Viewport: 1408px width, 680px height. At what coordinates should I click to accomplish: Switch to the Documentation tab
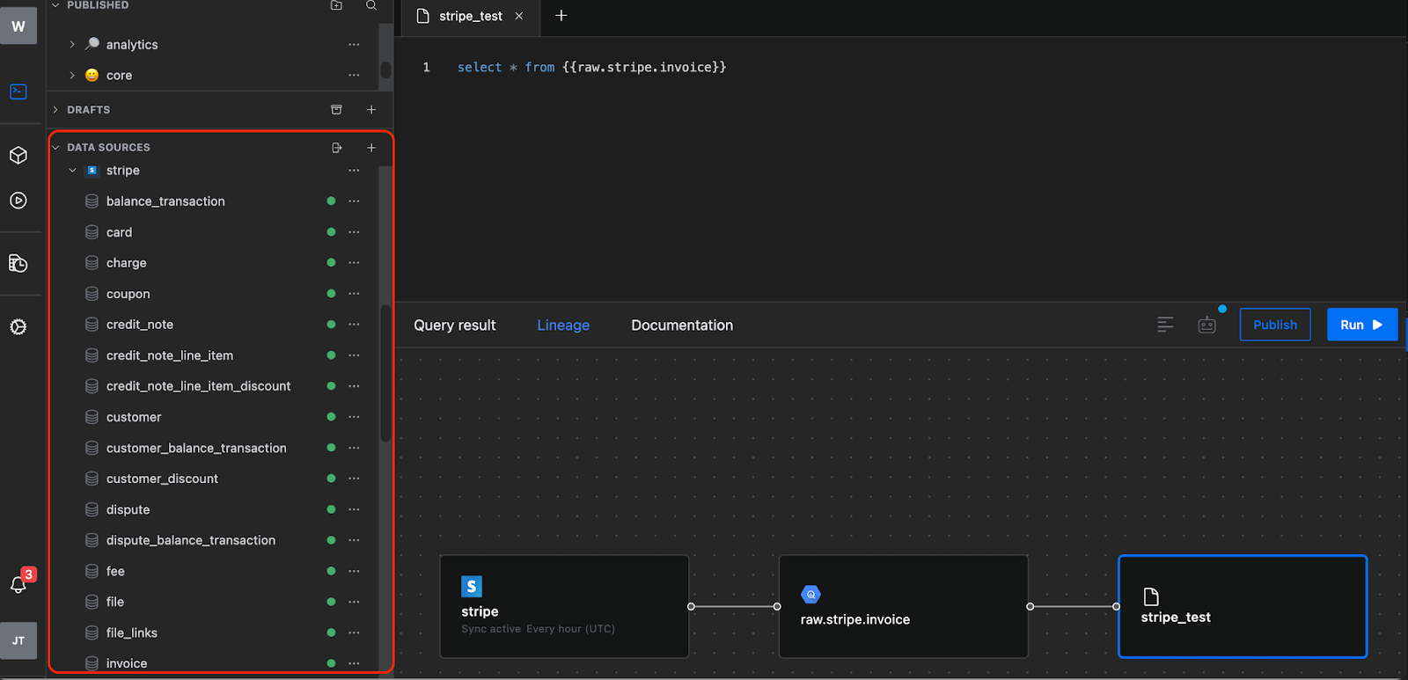point(682,325)
